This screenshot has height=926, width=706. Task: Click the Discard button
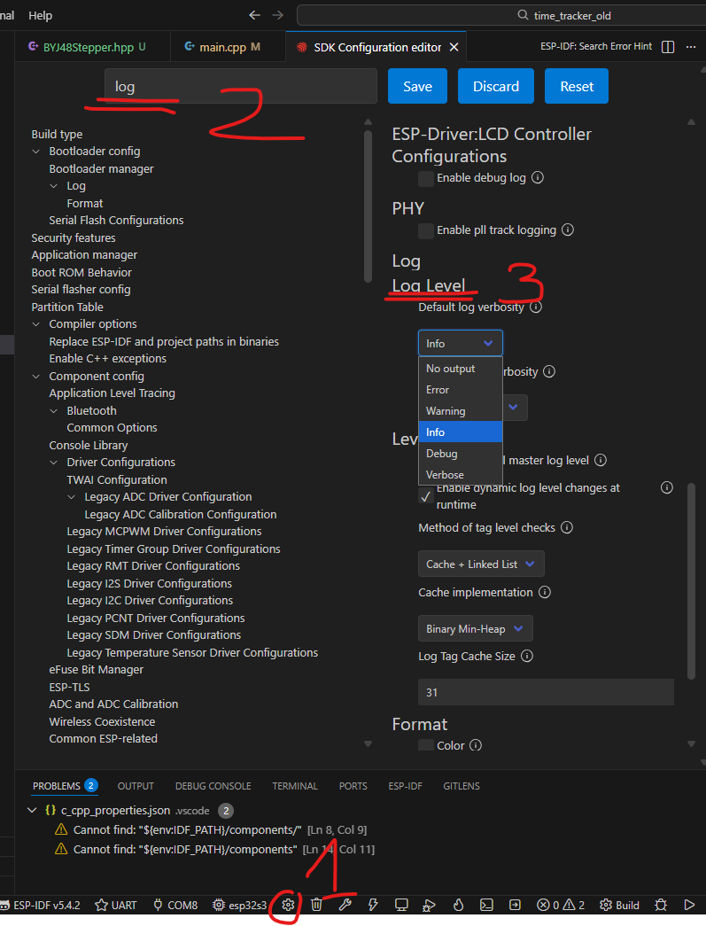pos(496,86)
